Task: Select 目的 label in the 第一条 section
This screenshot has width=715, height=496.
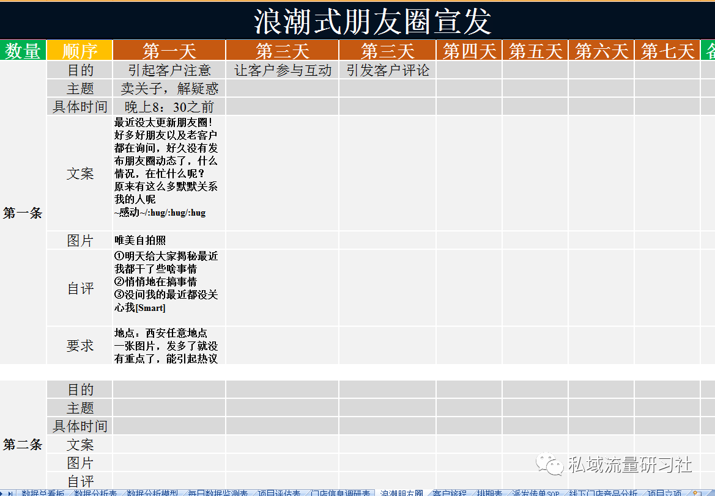Action: point(80,70)
